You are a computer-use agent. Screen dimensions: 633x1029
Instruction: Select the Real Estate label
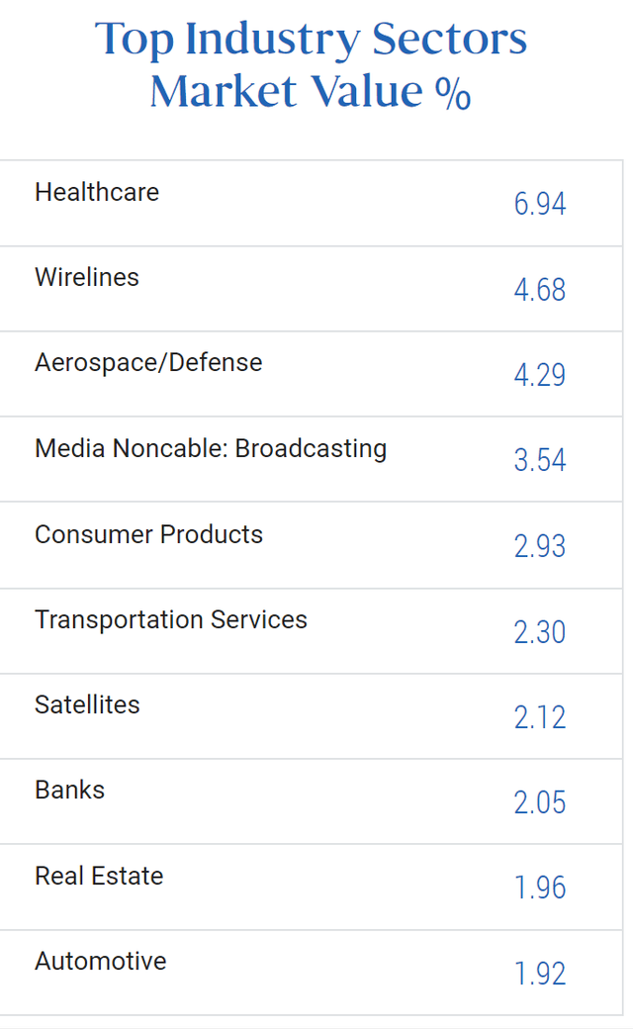click(x=99, y=876)
